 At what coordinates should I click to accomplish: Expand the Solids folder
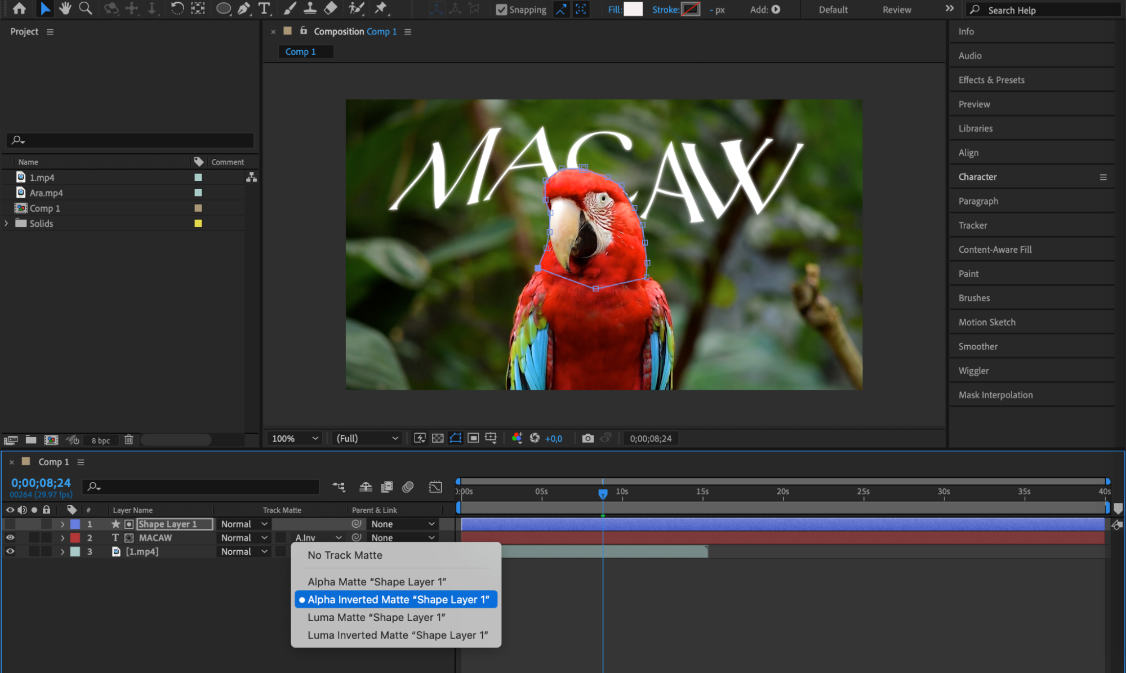point(7,224)
